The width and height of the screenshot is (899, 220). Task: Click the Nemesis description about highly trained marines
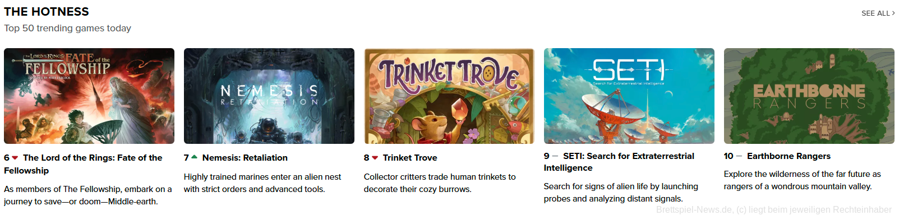point(262,183)
